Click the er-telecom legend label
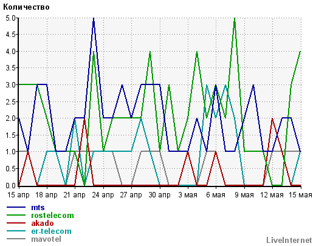This screenshot has height=246, width=316. tap(52, 231)
